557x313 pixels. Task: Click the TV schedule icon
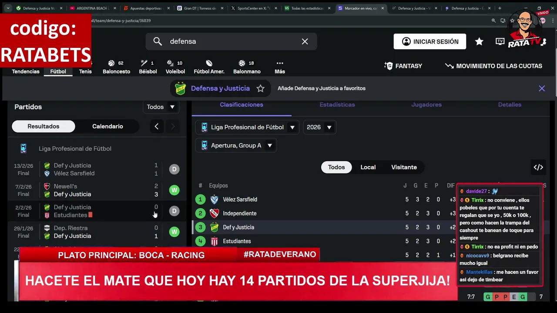pyautogui.click(x=500, y=41)
